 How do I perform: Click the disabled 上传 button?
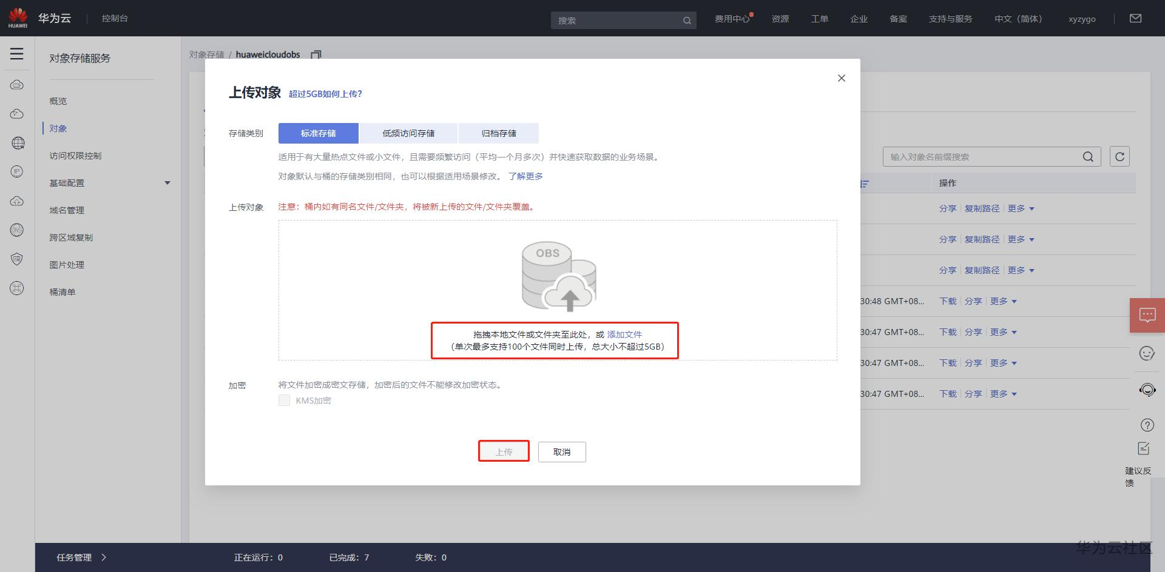[504, 451]
